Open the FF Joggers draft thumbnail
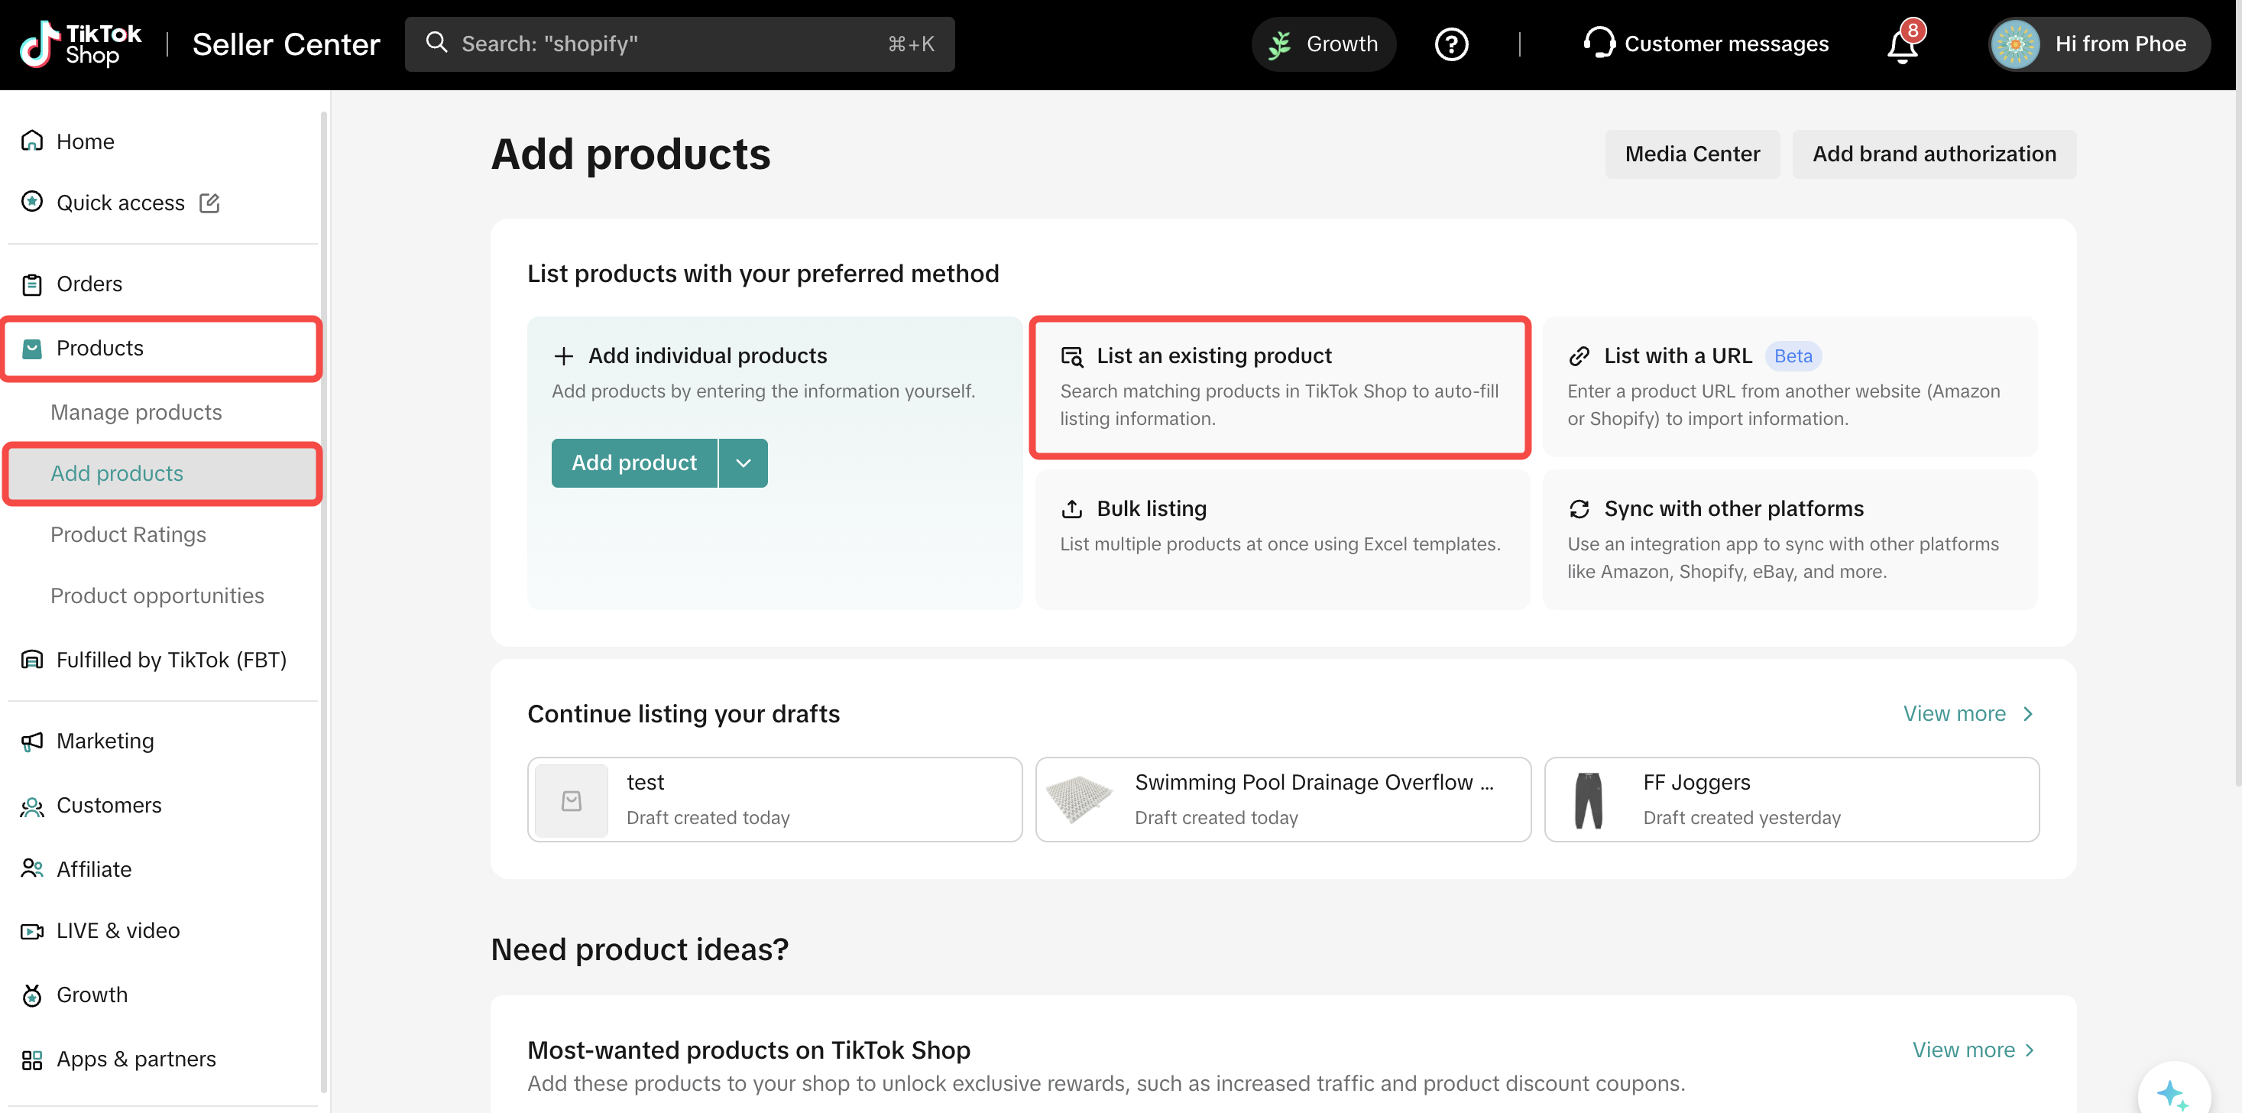Viewport: 2242px width, 1113px height. tap(1589, 800)
